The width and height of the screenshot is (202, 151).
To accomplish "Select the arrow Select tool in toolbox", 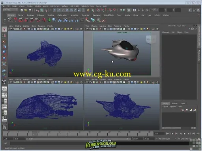I will [4, 29].
